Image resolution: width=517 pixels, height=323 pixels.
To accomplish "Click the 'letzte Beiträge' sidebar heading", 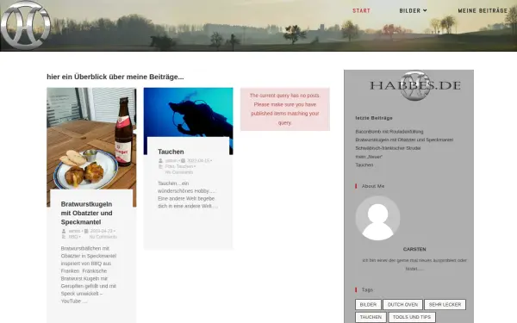I will [374, 118].
